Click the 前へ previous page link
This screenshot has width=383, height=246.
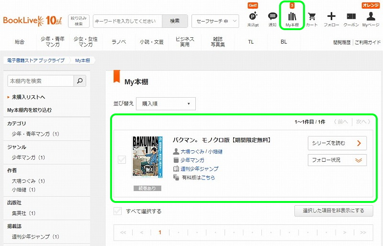(x=341, y=122)
